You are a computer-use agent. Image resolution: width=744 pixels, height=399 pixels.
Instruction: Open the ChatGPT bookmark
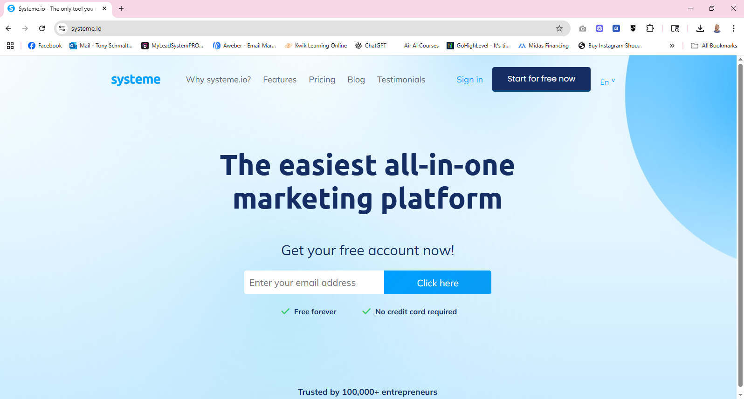(371, 46)
